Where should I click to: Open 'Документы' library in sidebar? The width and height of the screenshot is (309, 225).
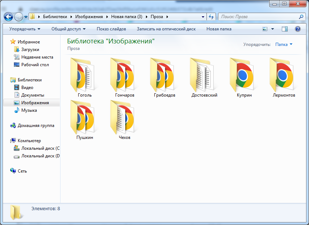click(x=33, y=95)
